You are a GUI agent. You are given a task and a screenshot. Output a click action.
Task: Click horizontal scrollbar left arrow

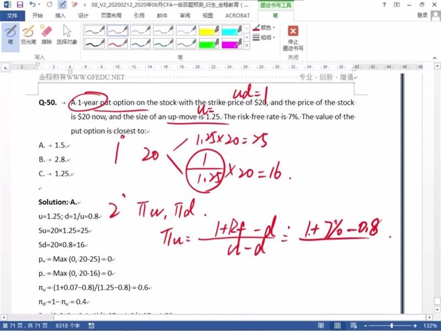[x=4, y=318]
